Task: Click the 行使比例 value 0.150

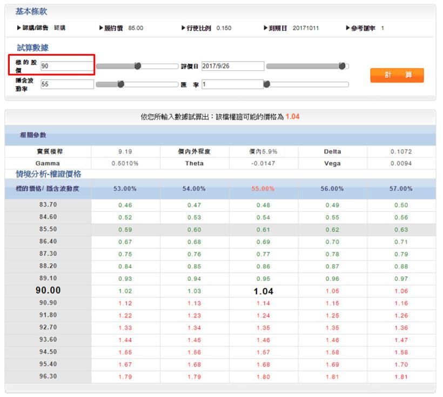Action: [224, 28]
